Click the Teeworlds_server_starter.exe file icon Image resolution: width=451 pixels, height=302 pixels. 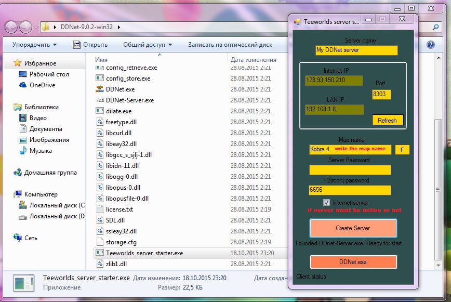click(x=100, y=253)
